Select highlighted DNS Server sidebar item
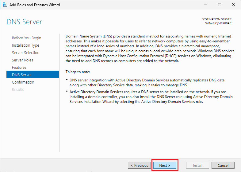The height and width of the screenshot is (172, 241). 22,75
